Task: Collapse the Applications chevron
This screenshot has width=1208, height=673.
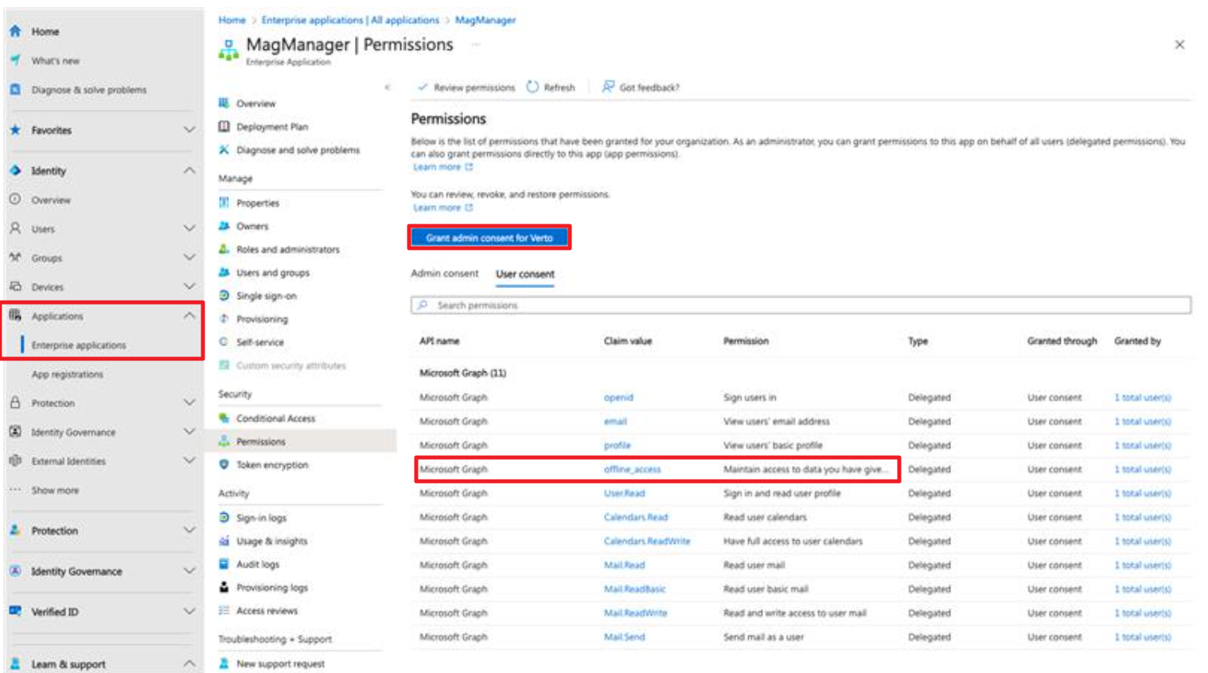Action: pyautogui.click(x=189, y=316)
